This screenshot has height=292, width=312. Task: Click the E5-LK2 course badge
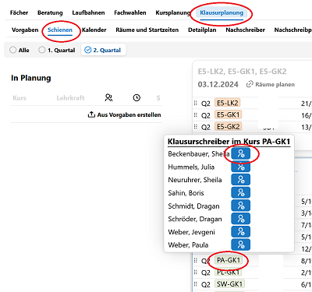click(228, 103)
